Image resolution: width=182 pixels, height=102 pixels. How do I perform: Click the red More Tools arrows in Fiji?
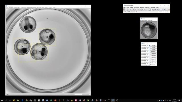click(x=169, y=10)
